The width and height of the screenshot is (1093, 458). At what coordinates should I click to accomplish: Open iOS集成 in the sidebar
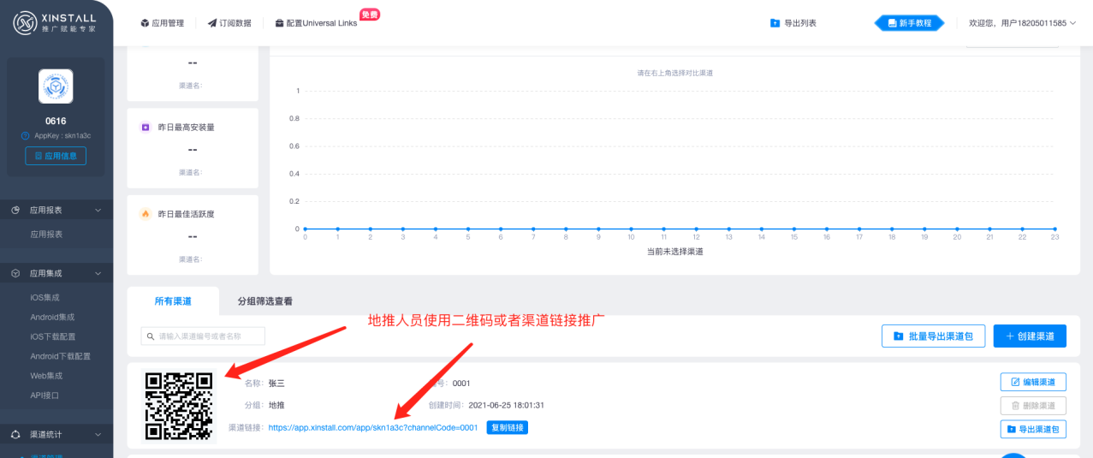point(45,297)
